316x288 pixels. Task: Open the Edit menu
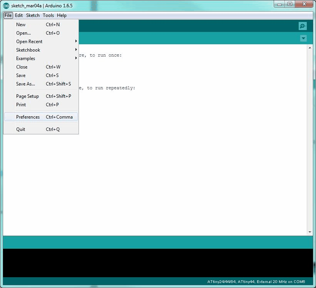click(19, 15)
